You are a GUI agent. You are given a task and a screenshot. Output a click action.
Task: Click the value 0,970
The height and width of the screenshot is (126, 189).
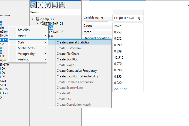click(x=118, y=64)
